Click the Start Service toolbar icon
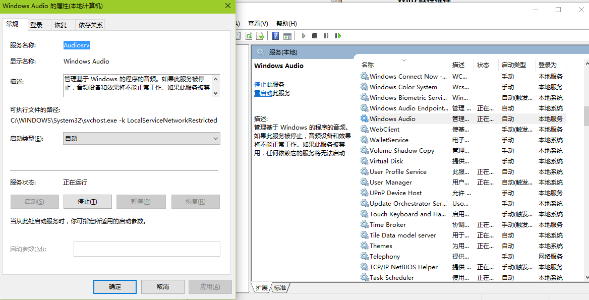 [x=303, y=36]
